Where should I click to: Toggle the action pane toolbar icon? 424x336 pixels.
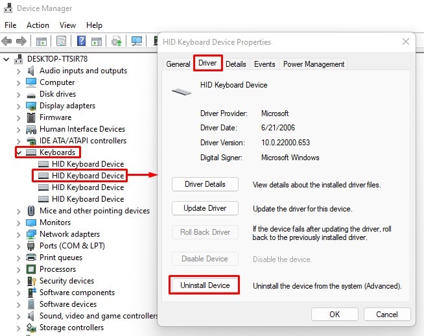click(97, 42)
